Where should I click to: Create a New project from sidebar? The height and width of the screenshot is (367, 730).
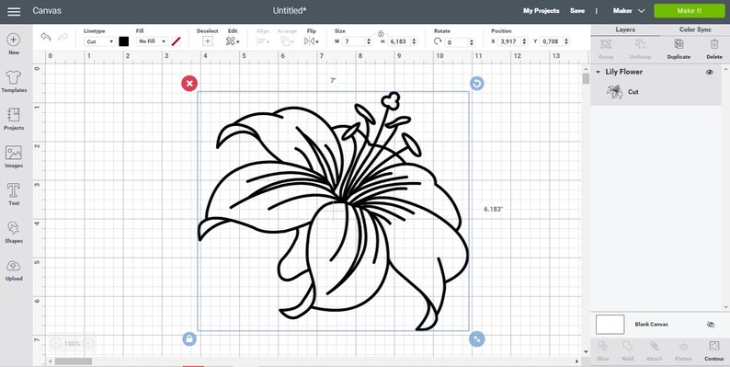coord(14,44)
